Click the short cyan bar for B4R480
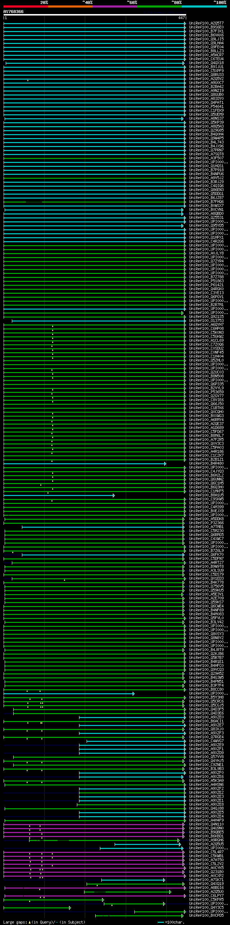This screenshot has width=230, height=925. [x=85, y=464]
